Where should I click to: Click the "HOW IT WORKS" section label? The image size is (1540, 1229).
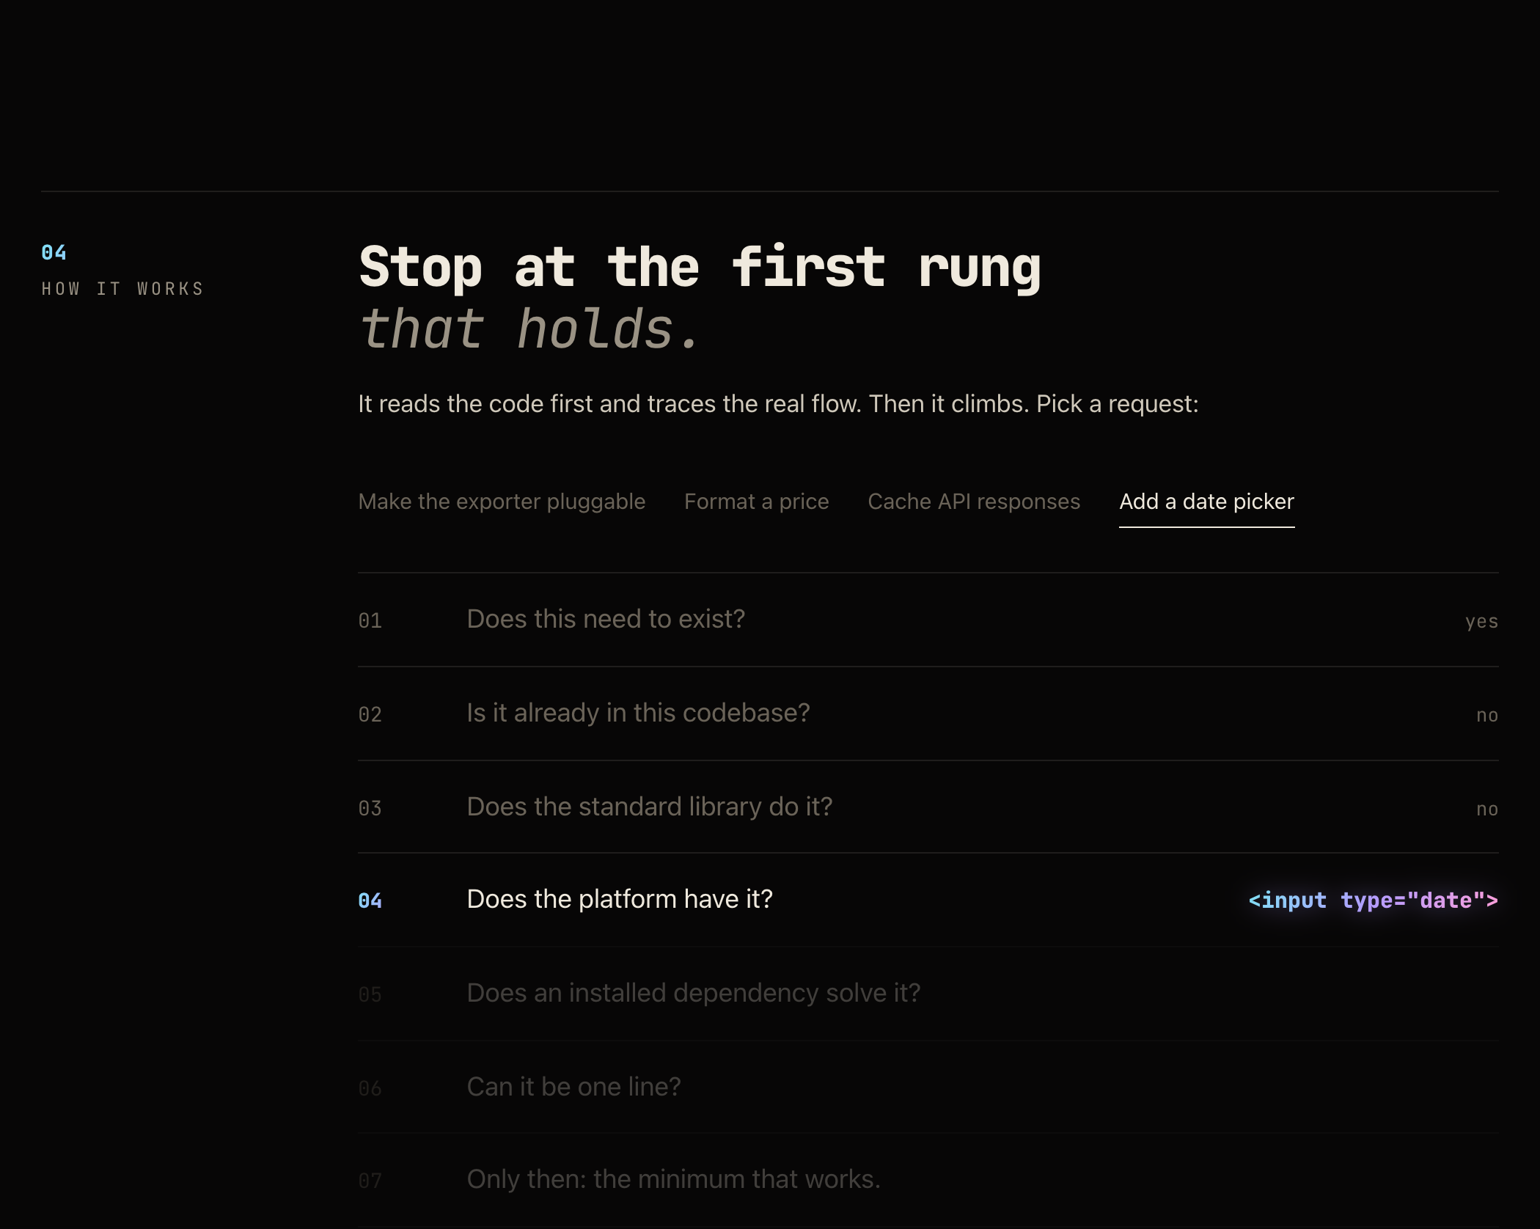pos(122,289)
